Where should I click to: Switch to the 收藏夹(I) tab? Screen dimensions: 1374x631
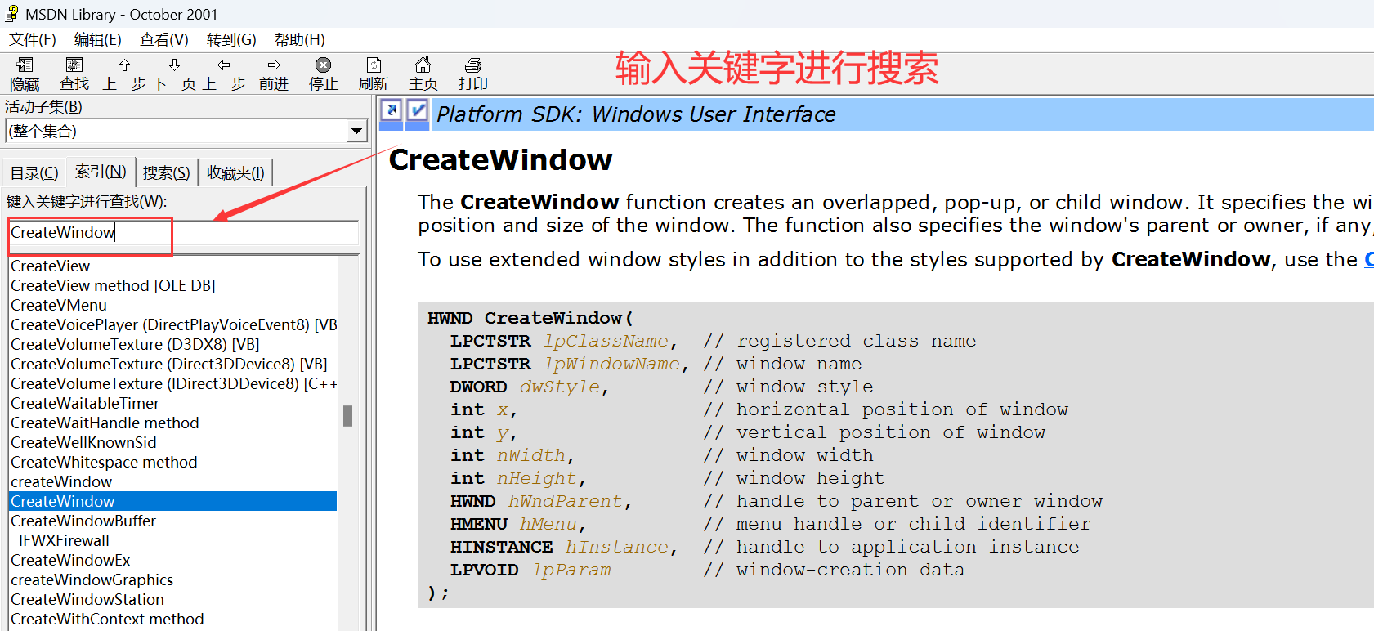tap(235, 172)
